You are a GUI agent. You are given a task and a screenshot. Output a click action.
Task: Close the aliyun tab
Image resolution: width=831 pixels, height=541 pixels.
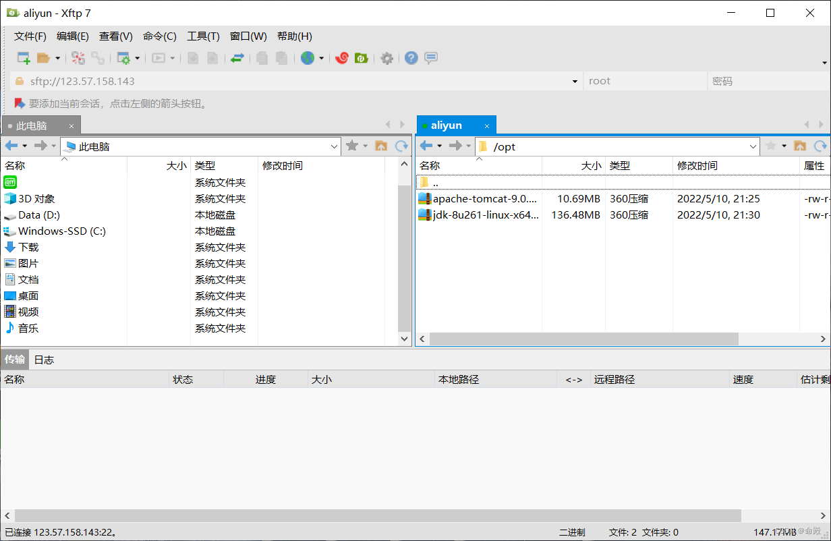[x=487, y=125]
